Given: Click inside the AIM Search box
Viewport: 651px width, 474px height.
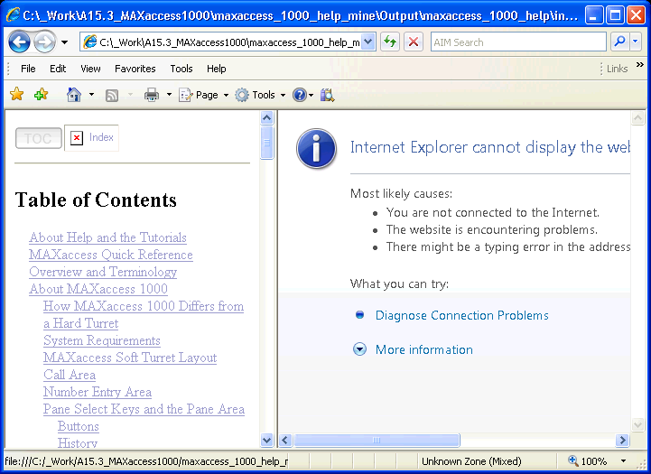Looking at the screenshot, I should [518, 42].
